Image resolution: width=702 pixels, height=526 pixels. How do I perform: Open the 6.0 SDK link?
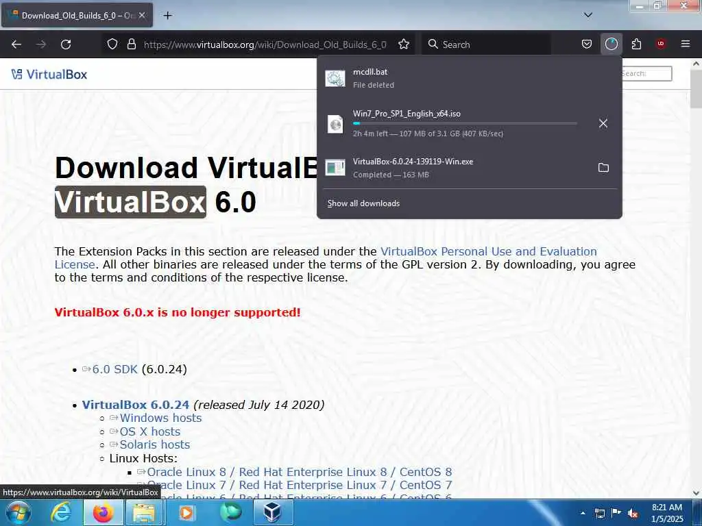point(114,369)
